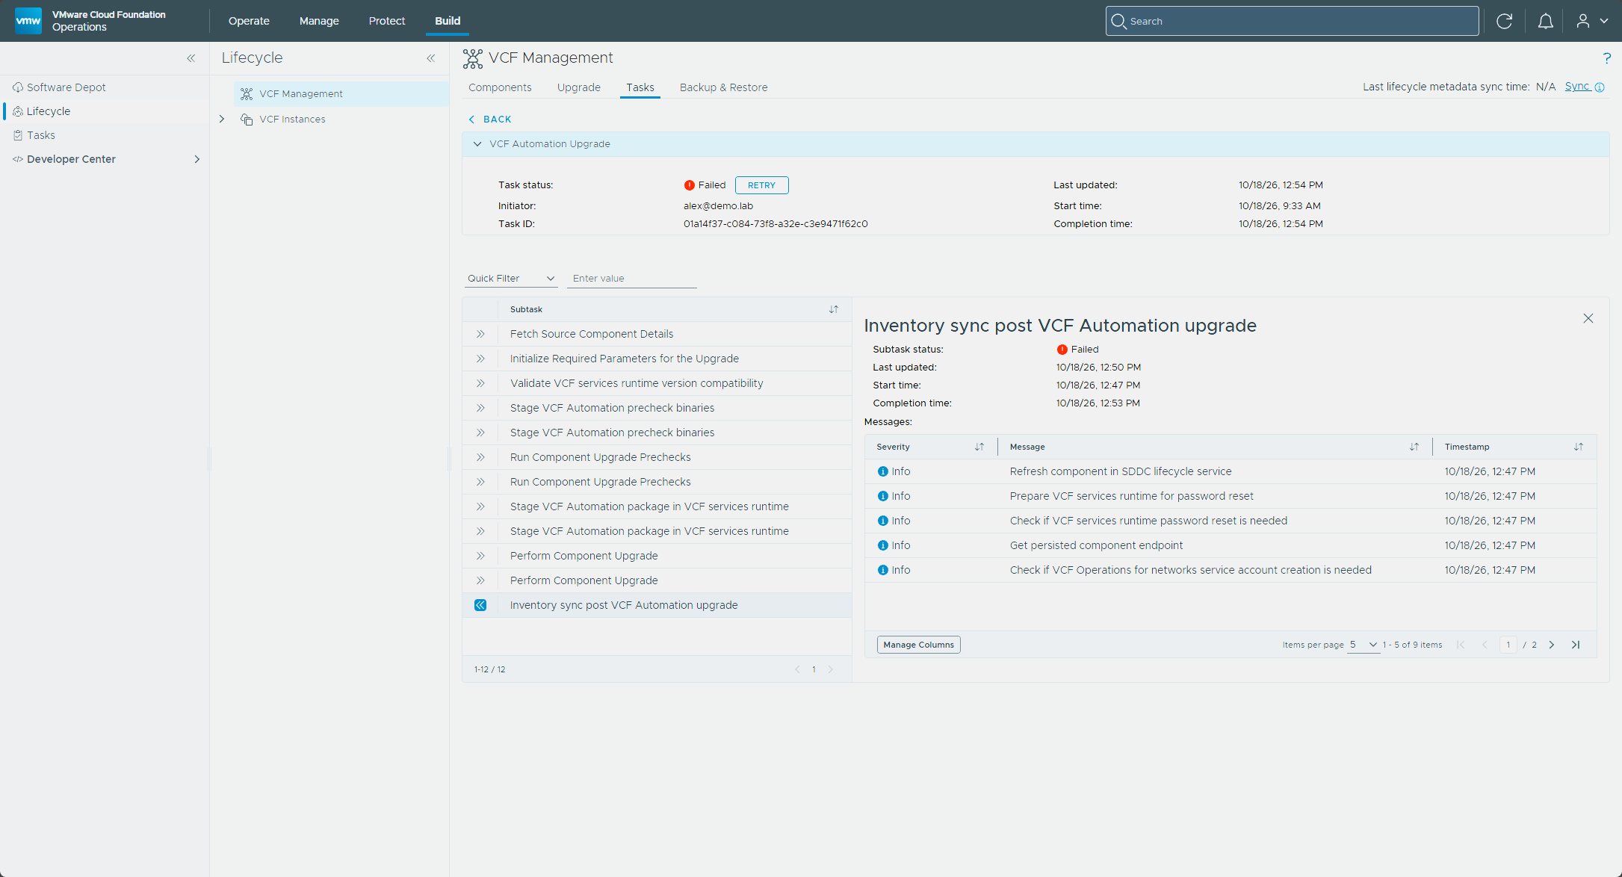1622x877 pixels.
Task: Close the subtask details panel
Action: click(1588, 318)
